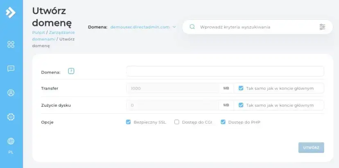
Task: Focus the Domena name input field
Action: click(225, 72)
